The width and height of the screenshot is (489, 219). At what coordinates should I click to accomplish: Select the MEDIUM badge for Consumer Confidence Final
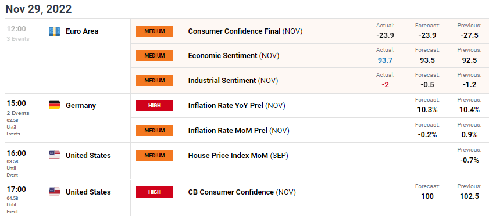click(x=154, y=31)
